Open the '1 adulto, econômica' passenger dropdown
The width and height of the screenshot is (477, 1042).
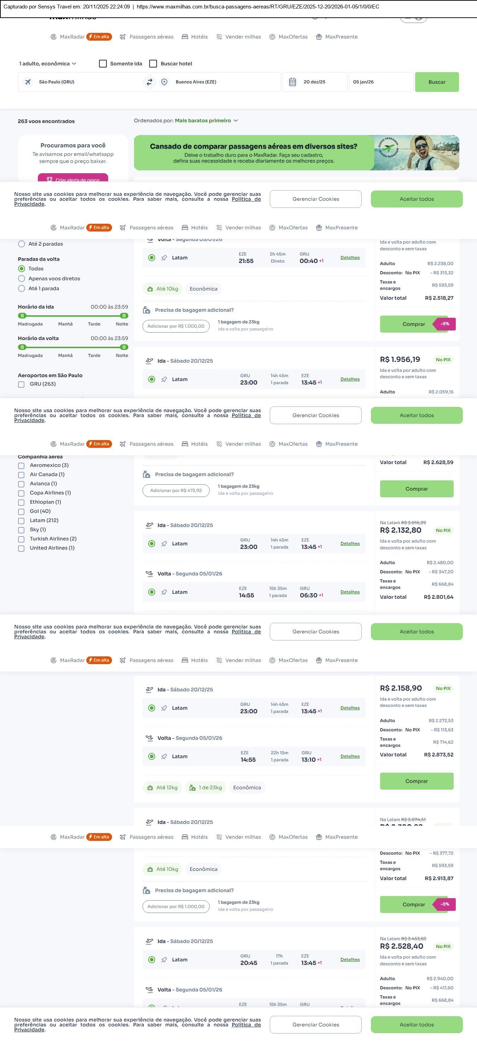[48, 64]
